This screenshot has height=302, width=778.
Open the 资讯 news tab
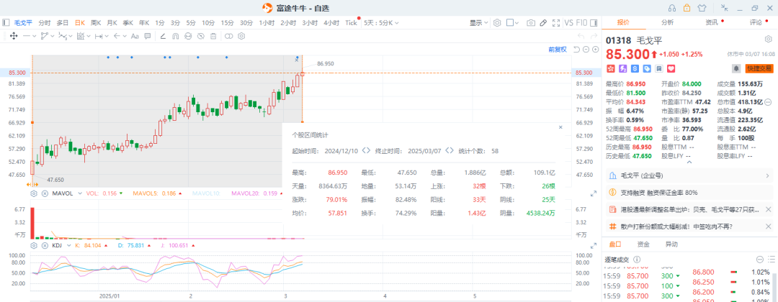click(712, 22)
